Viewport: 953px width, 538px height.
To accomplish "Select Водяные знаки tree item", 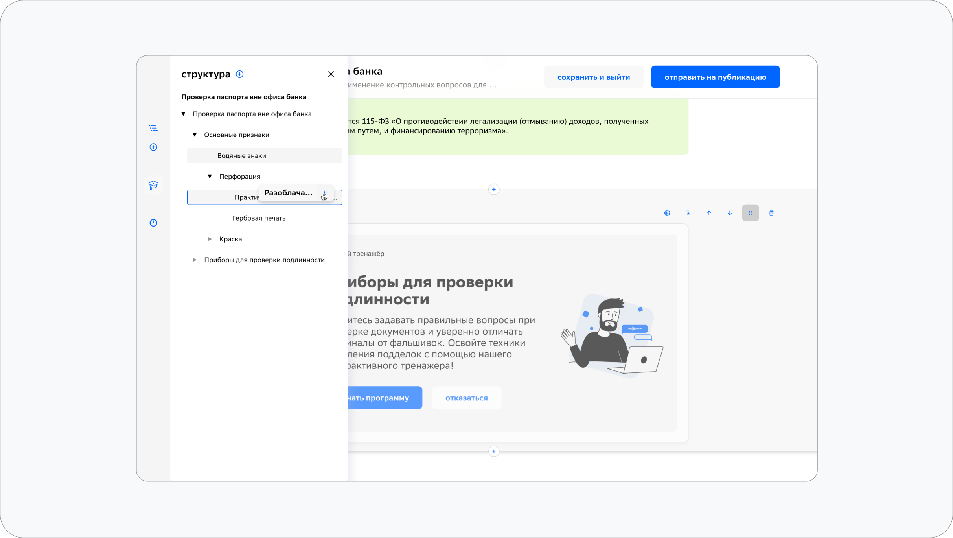I will (x=242, y=156).
